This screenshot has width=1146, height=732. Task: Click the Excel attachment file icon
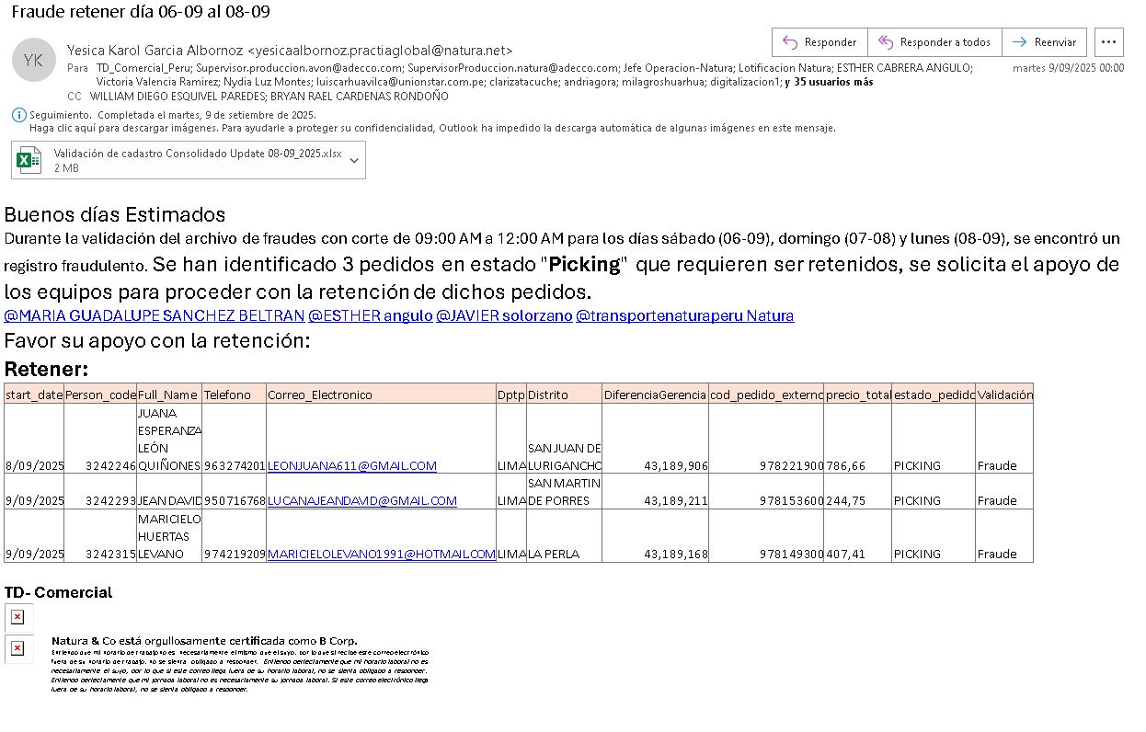click(31, 160)
